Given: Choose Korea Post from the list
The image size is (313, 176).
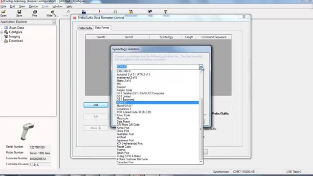Looking at the screenshot, I should click(x=157, y=128).
